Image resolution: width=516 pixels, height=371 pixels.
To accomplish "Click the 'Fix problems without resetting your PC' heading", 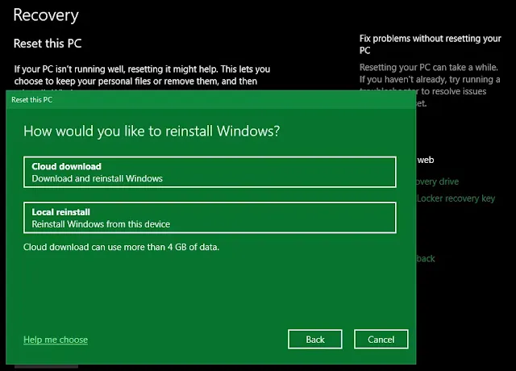I will point(430,44).
